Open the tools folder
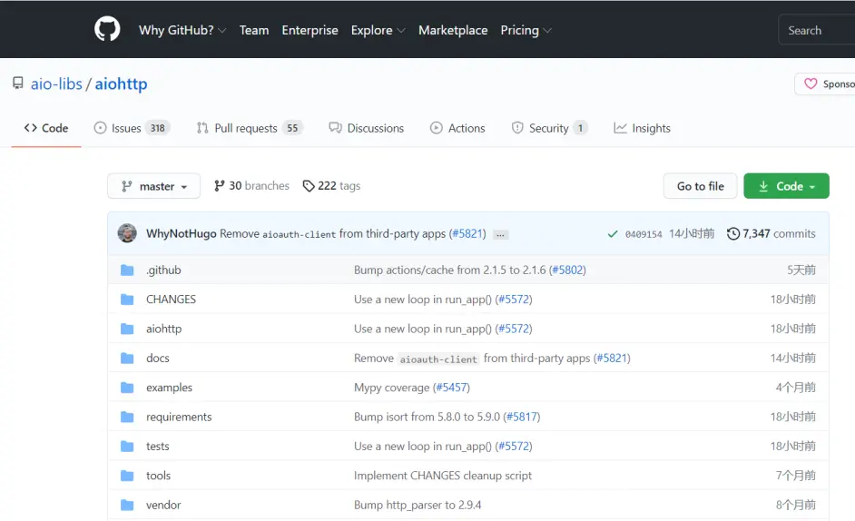The image size is (855, 521). 158,477
